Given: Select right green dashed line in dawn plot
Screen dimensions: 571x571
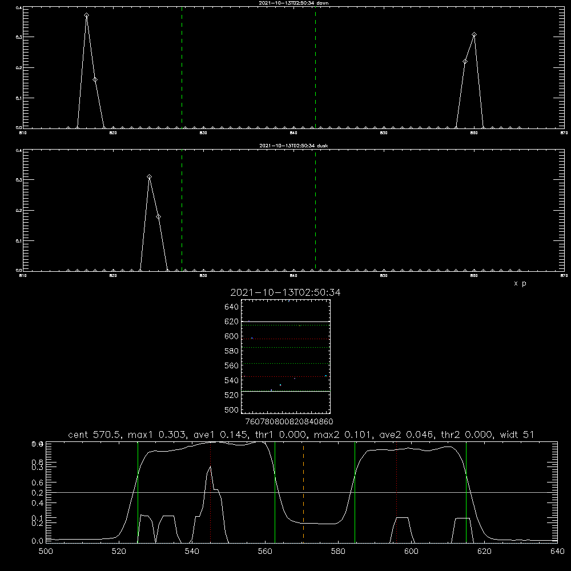Looking at the screenshot, I should 315,67.
